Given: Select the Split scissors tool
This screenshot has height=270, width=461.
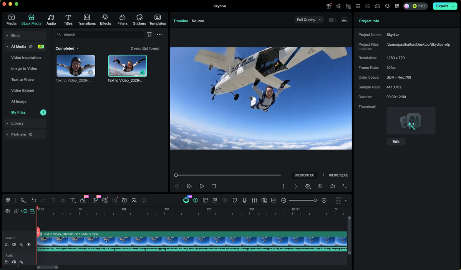Looking at the screenshot, I should pyautogui.click(x=63, y=200).
